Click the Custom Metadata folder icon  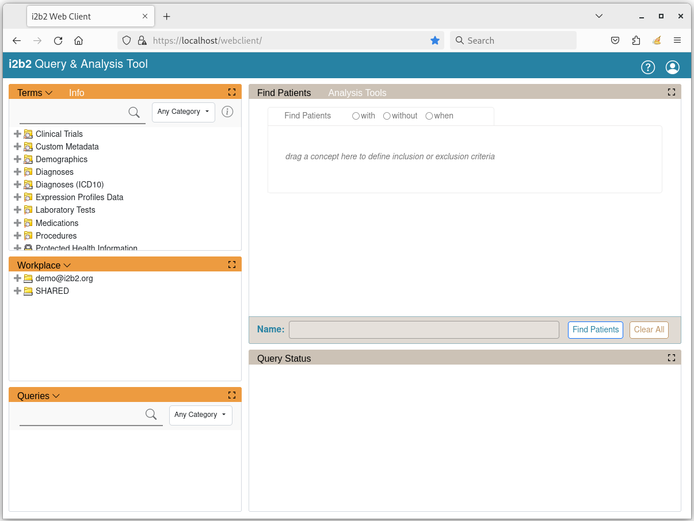(28, 147)
